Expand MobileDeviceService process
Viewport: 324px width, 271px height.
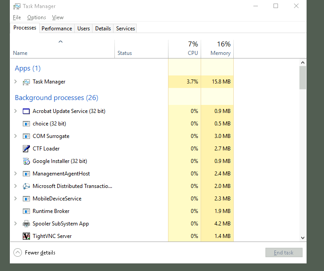click(x=16, y=199)
